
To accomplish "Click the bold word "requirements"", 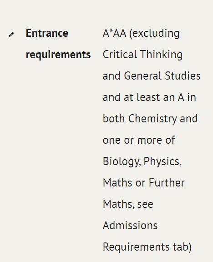I will pyautogui.click(x=58, y=55).
